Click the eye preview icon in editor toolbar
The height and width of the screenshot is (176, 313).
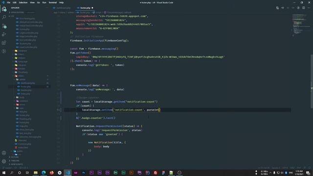[283, 8]
